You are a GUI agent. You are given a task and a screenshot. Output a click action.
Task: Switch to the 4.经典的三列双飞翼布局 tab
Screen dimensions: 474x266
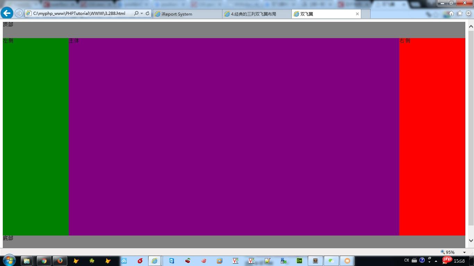[257, 14]
